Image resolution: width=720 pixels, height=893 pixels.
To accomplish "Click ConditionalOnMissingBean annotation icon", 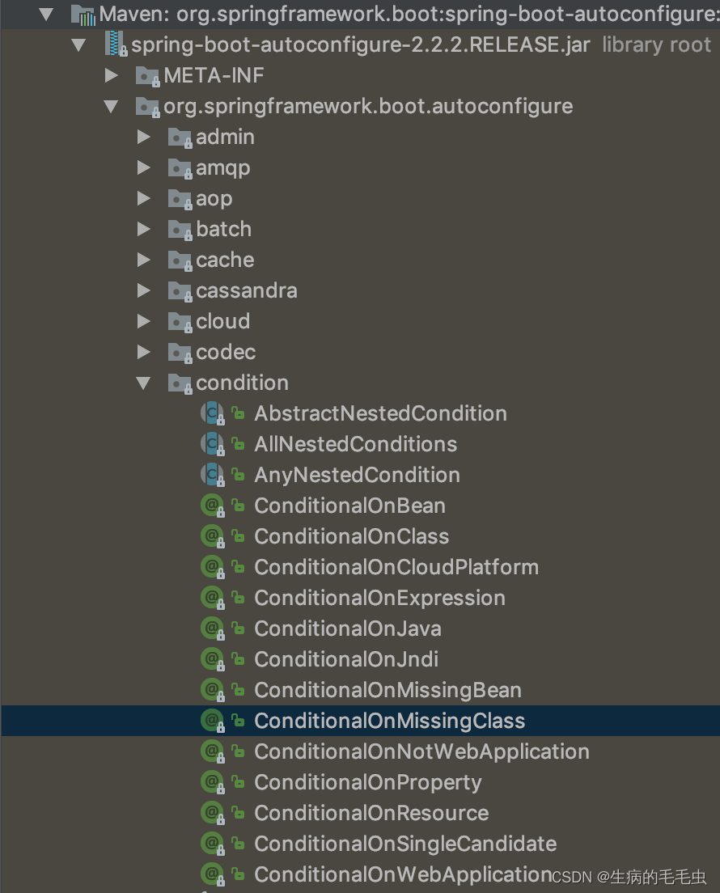I will (x=213, y=690).
